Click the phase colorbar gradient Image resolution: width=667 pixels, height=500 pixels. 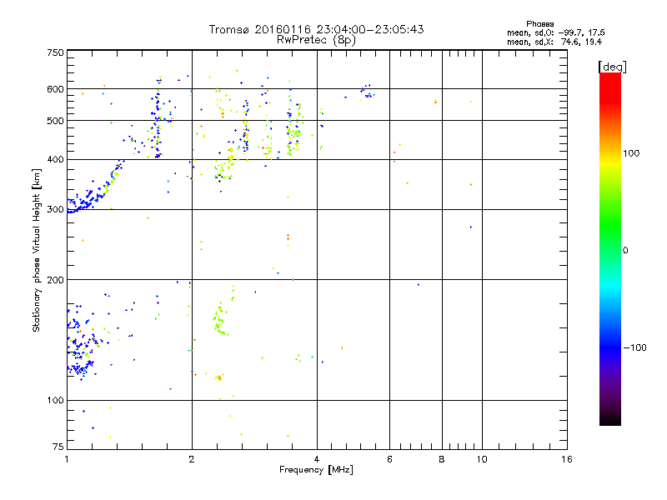coord(610,248)
